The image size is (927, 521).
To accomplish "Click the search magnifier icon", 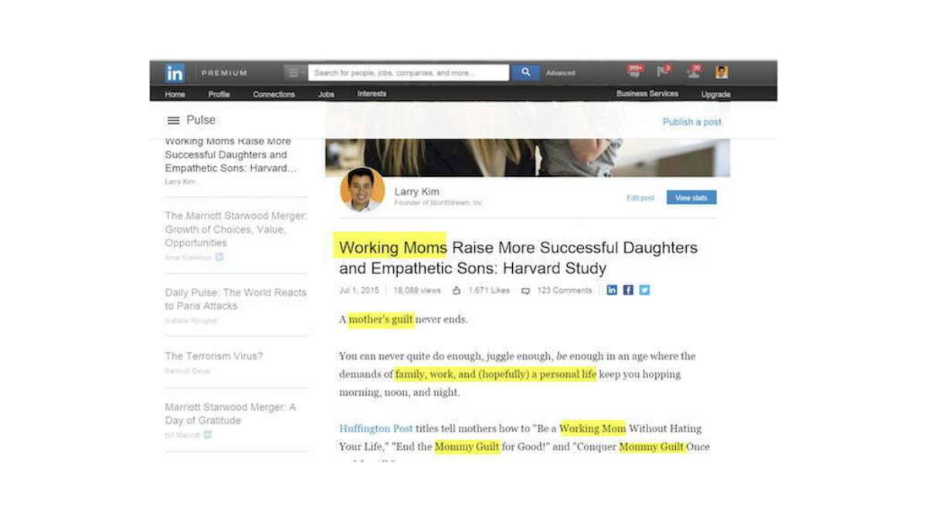I will pos(525,72).
